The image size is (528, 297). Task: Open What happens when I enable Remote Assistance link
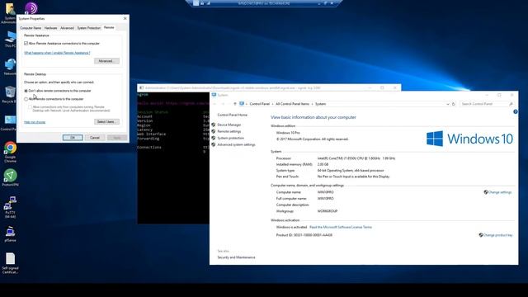[x=57, y=53]
